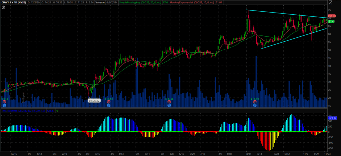Viewport: 341px width, 156px height.
Task: Click the open price O: 74.25
Action: tap(46, 2)
